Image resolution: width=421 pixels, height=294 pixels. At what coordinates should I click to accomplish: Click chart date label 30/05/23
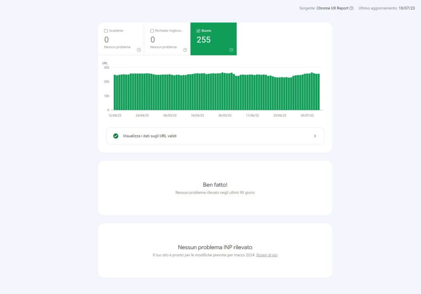click(x=225, y=115)
